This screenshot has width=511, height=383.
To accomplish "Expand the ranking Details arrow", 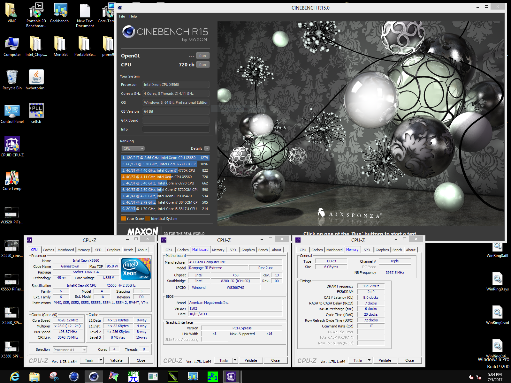I will (x=207, y=148).
